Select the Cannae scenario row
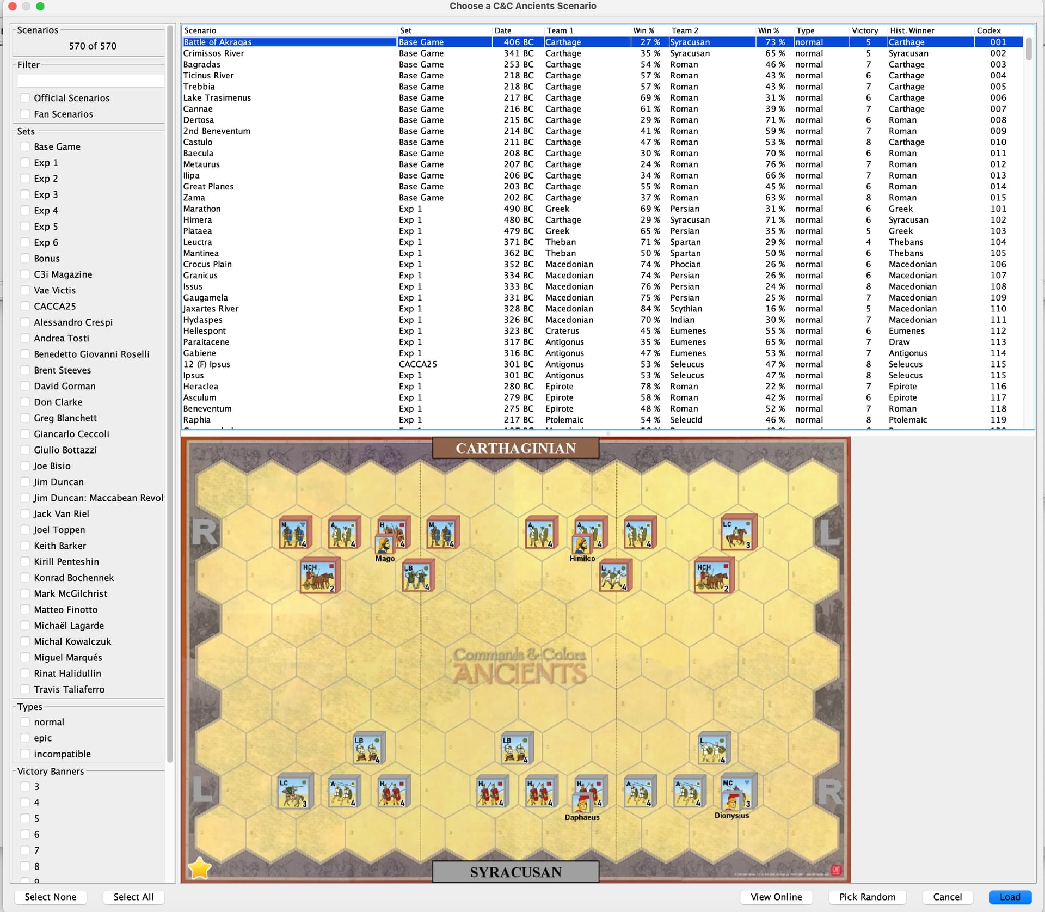Screen dimensions: 1045x912 (x=198, y=109)
